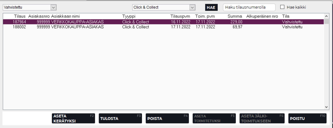Enable the Hae kaikki checkbox
This screenshot has height=128, width=333.
[282, 7]
